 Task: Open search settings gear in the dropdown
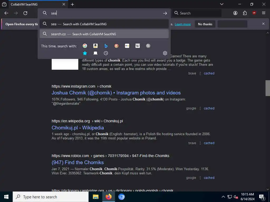click(165, 53)
